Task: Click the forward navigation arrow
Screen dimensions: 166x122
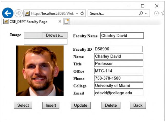Action: [x=19, y=13]
